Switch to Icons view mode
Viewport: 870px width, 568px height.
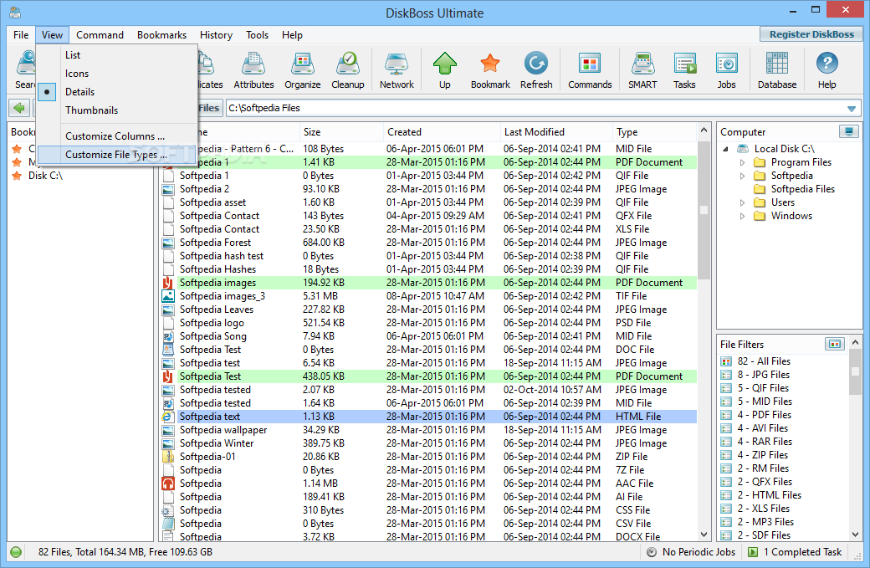point(117,74)
